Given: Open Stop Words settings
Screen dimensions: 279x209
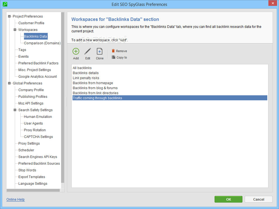Looking at the screenshot, I should click(27, 170).
